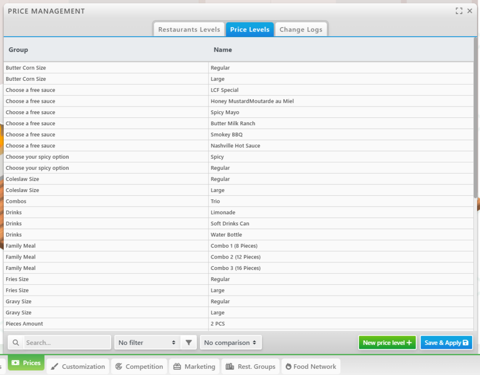480x375 pixels.
Task: Open the No filter dropdown
Action: [x=147, y=343]
